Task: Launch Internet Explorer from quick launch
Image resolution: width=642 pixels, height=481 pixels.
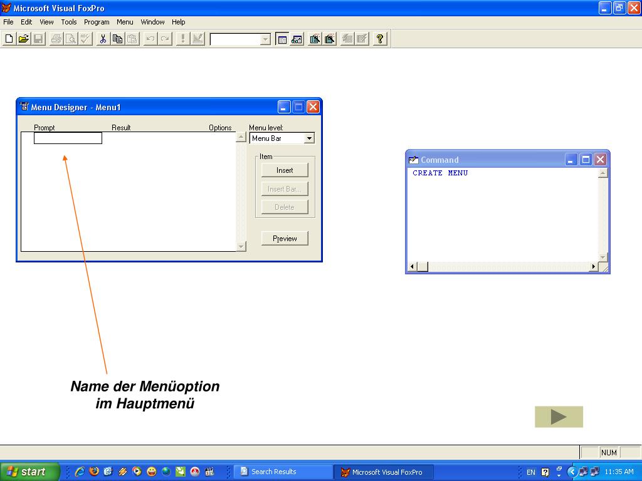Action: [x=80, y=472]
